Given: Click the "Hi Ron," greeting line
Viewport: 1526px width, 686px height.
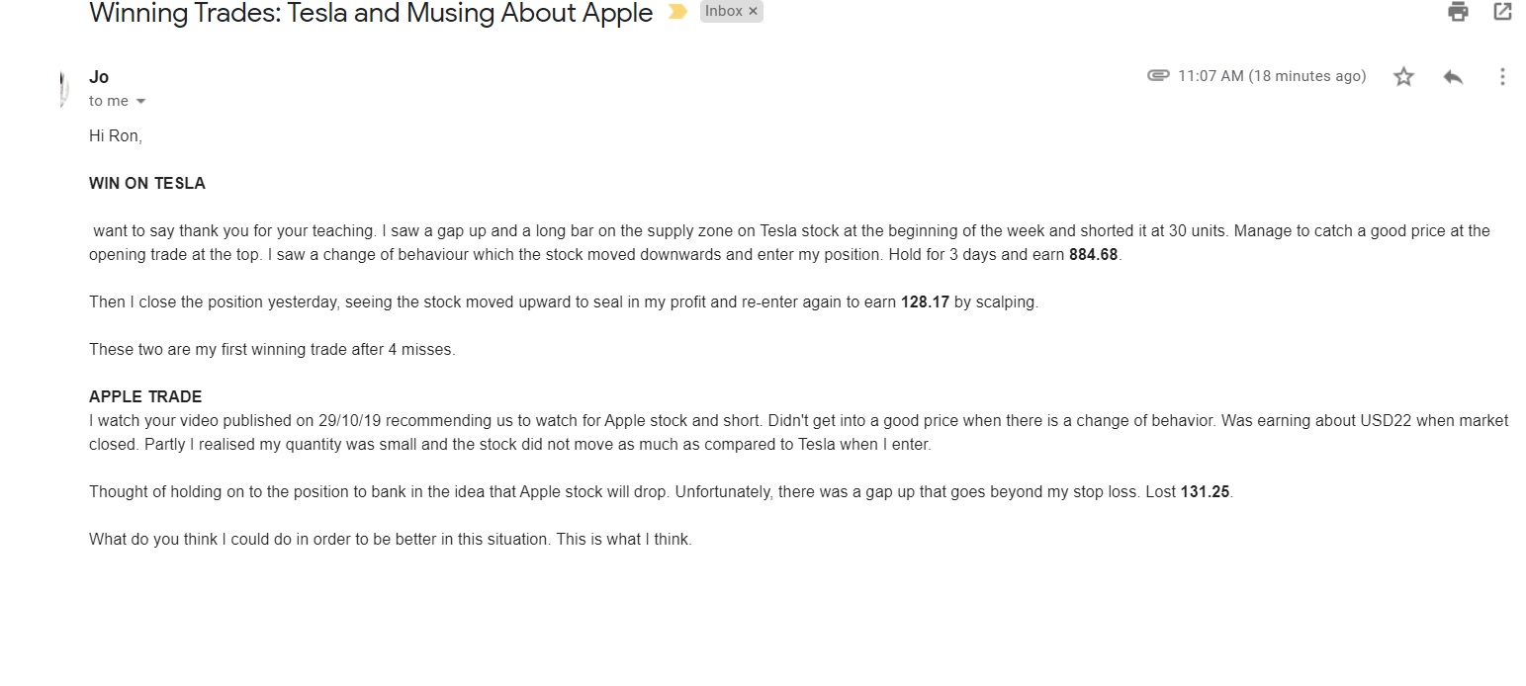Looking at the screenshot, I should 116,136.
